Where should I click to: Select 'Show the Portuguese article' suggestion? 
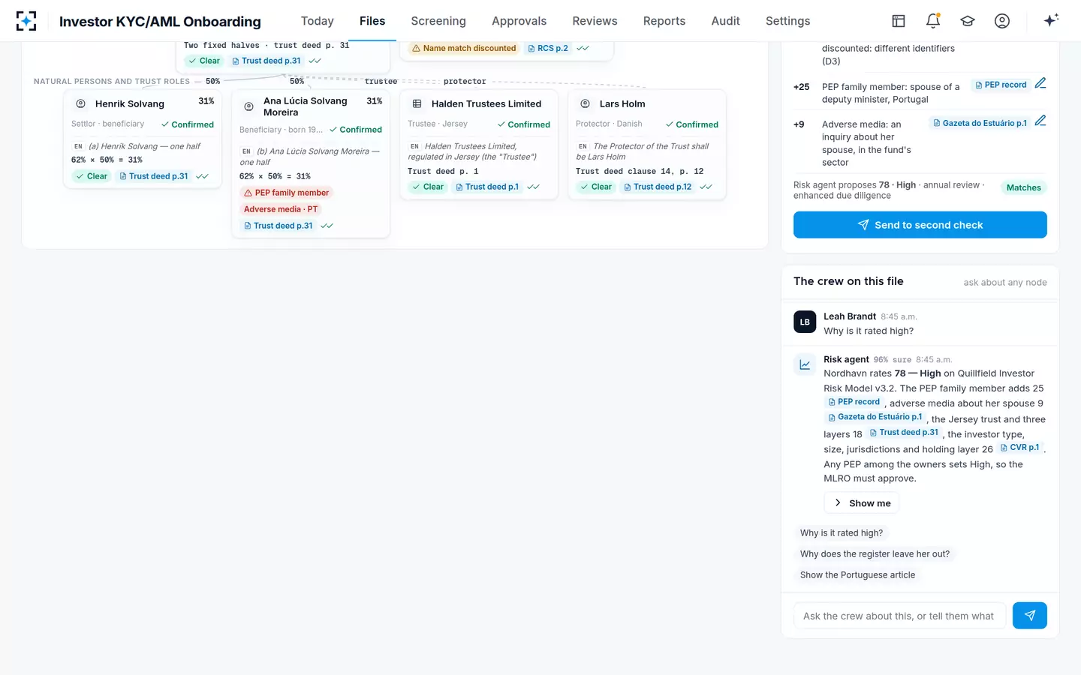[858, 575]
